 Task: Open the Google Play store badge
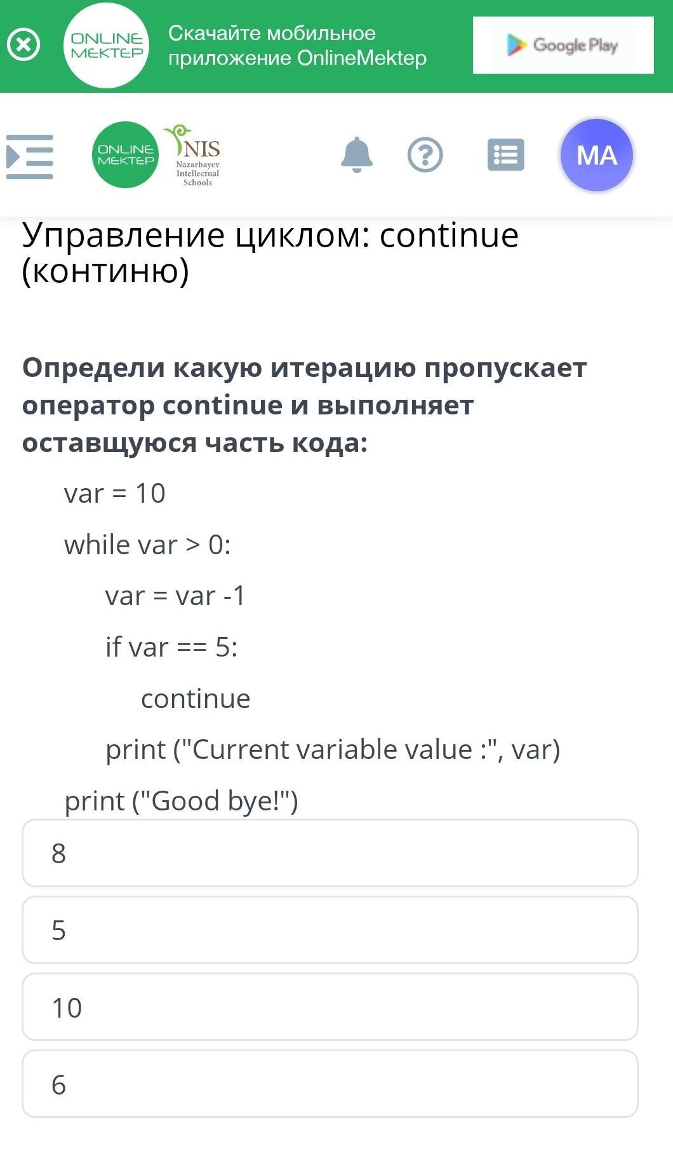click(563, 45)
